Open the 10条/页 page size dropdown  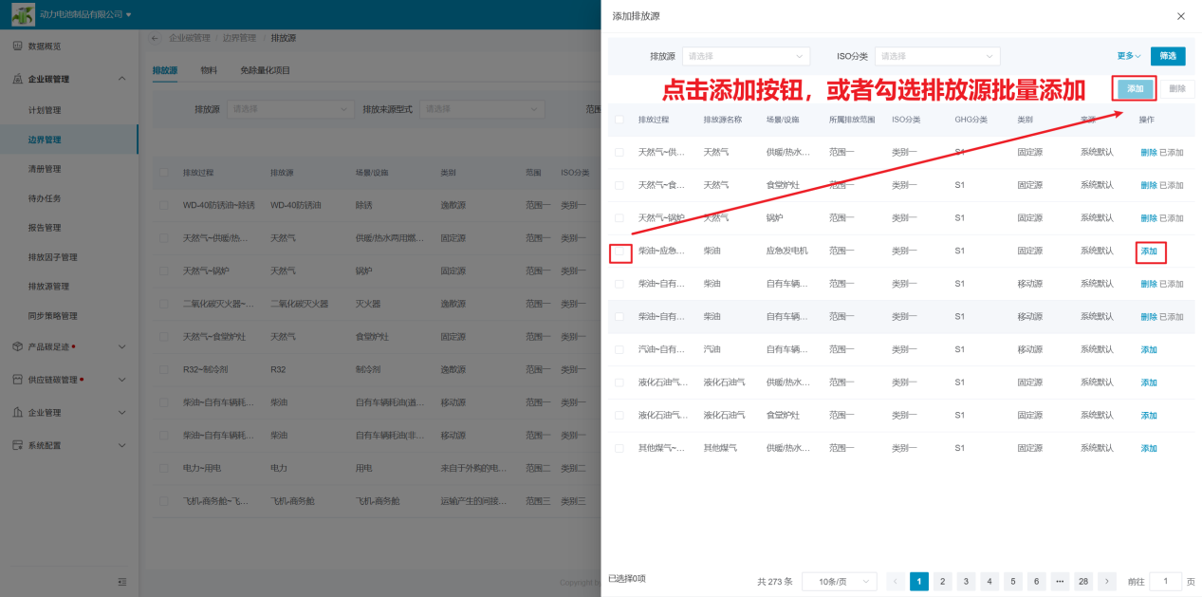click(x=839, y=582)
